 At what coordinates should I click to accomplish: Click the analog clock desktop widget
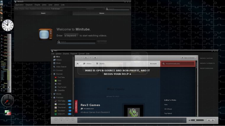(x=8, y=25)
